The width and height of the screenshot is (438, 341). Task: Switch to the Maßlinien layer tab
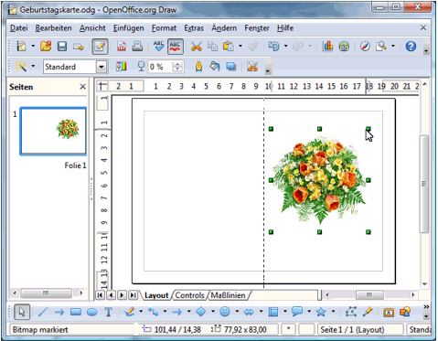pos(228,295)
